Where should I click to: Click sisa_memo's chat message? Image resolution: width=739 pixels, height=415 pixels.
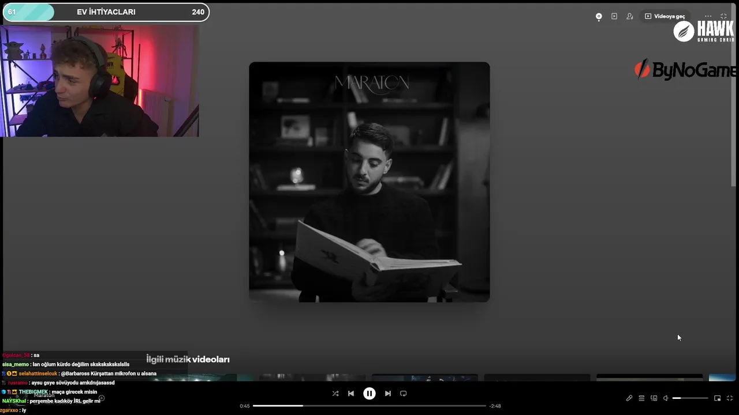(66, 364)
